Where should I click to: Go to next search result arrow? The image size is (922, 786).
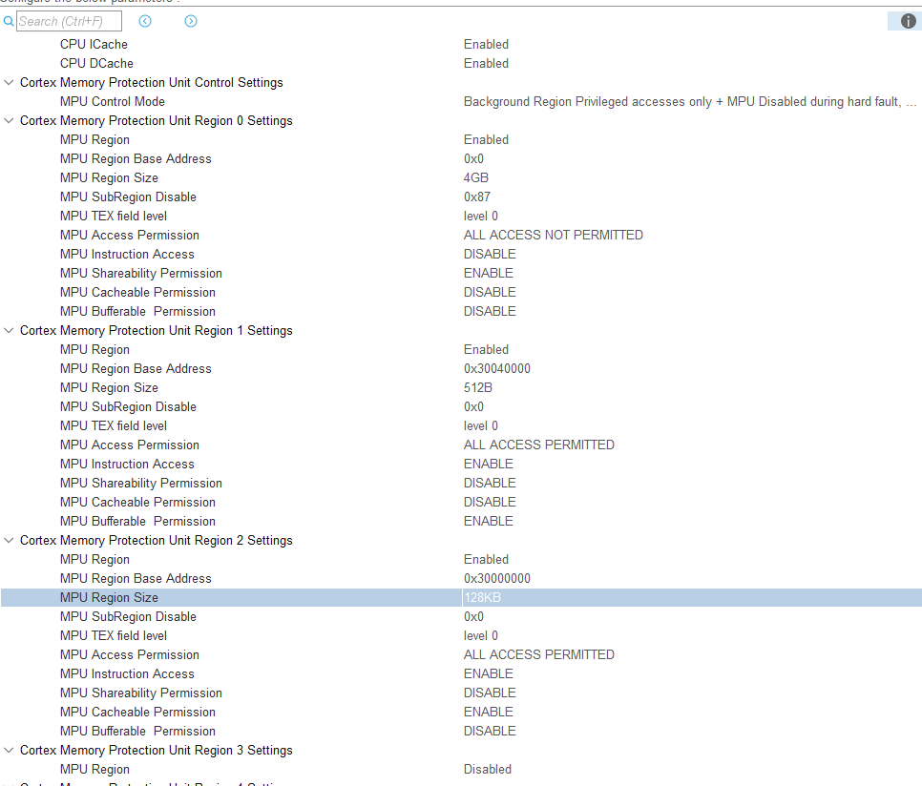[x=191, y=21]
